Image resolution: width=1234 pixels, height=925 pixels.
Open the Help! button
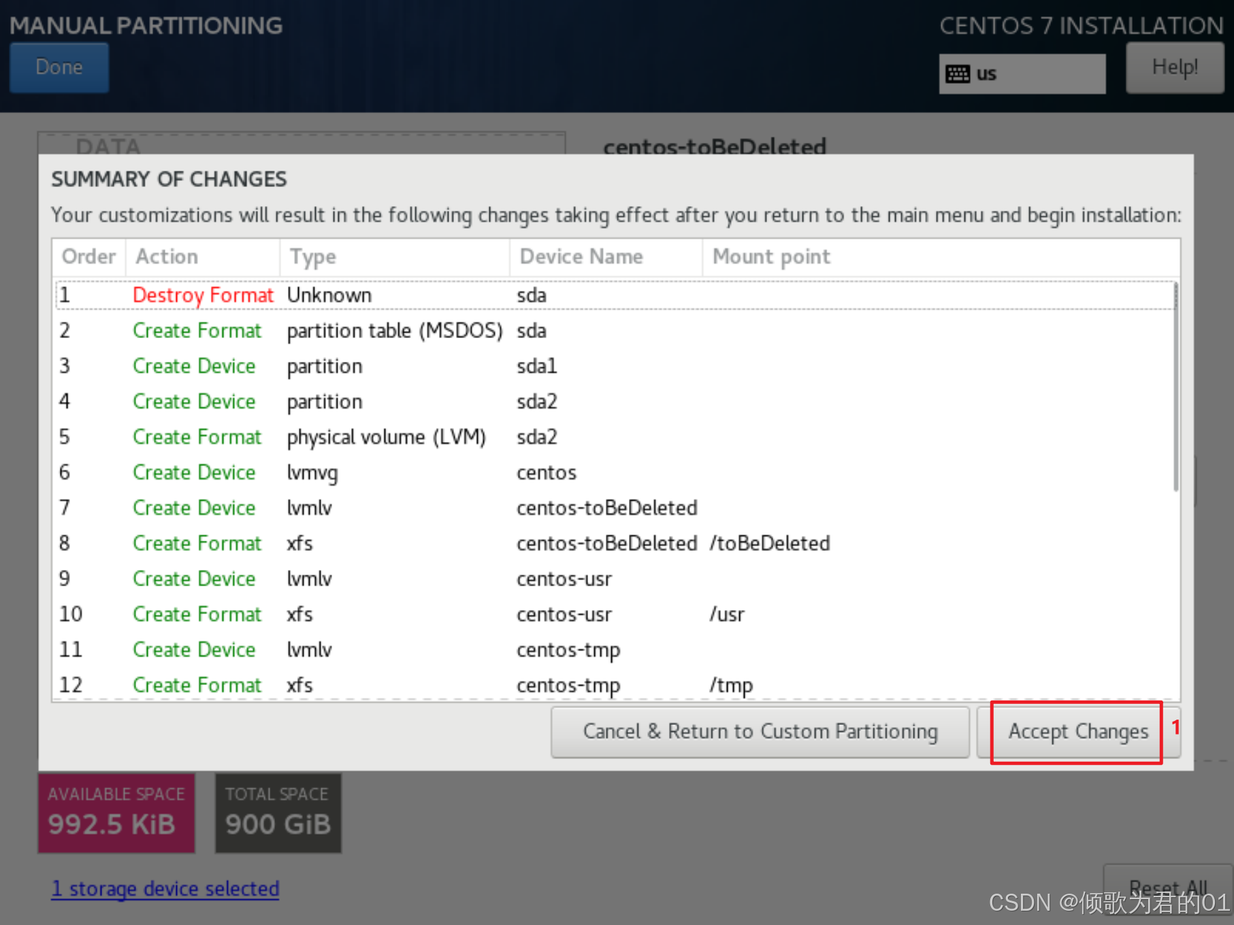coord(1175,67)
